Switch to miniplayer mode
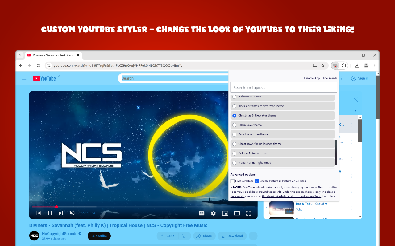This screenshot has height=246, width=395. click(225, 213)
